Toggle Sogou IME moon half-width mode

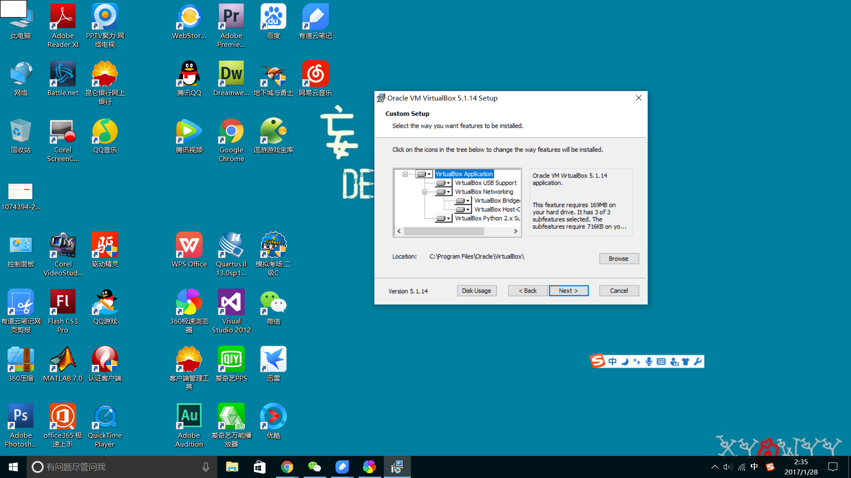tap(625, 362)
